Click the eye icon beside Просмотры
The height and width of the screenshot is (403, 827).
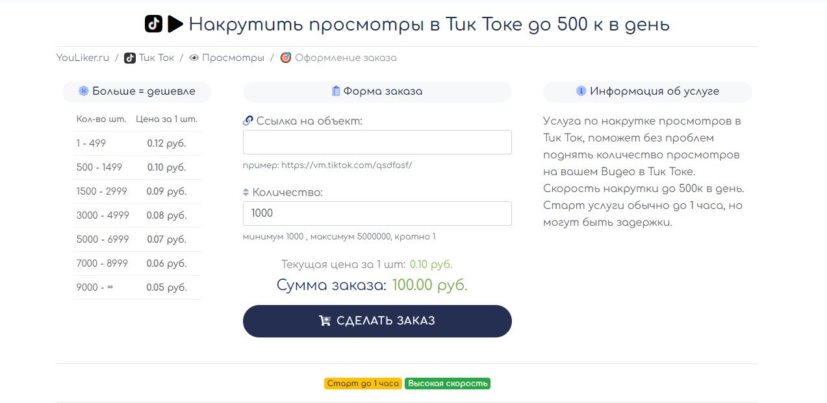click(194, 58)
